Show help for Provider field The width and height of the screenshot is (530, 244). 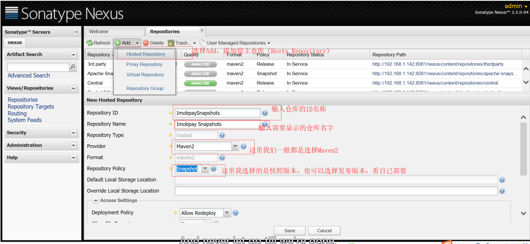coord(243,147)
